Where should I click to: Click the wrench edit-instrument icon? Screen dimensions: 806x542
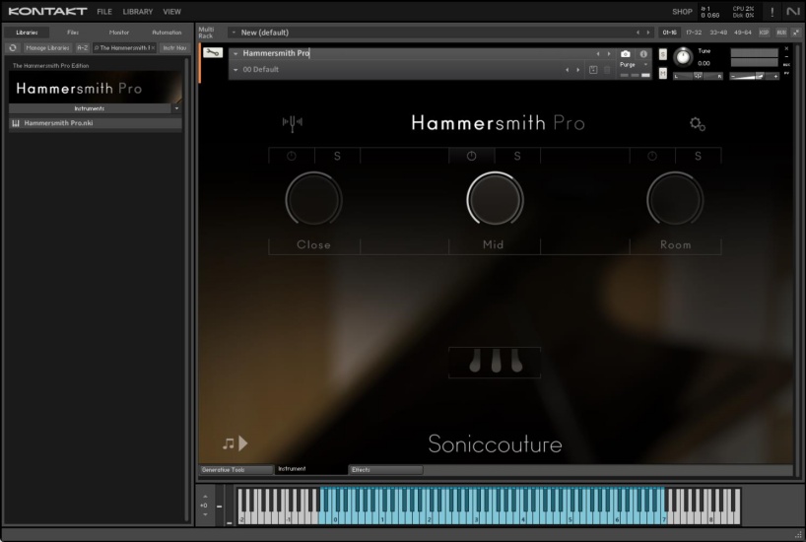tap(212, 53)
